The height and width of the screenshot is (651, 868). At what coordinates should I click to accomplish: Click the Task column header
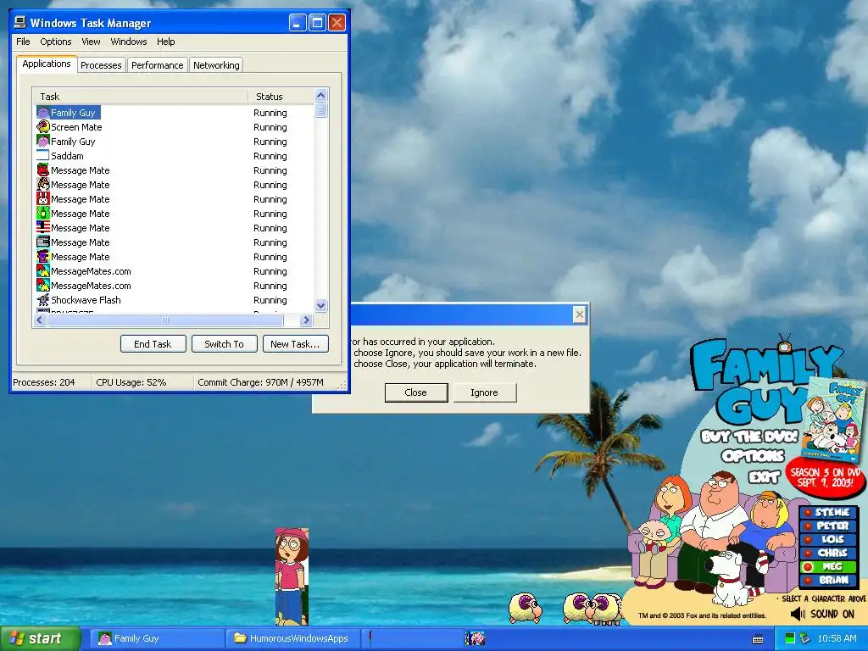pyautogui.click(x=140, y=97)
